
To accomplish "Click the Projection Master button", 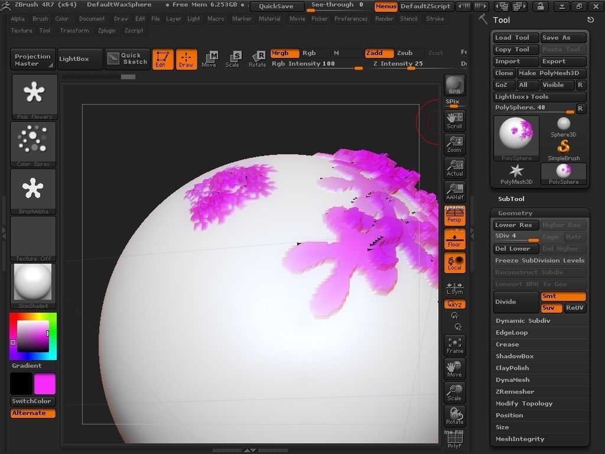I will 33,60.
